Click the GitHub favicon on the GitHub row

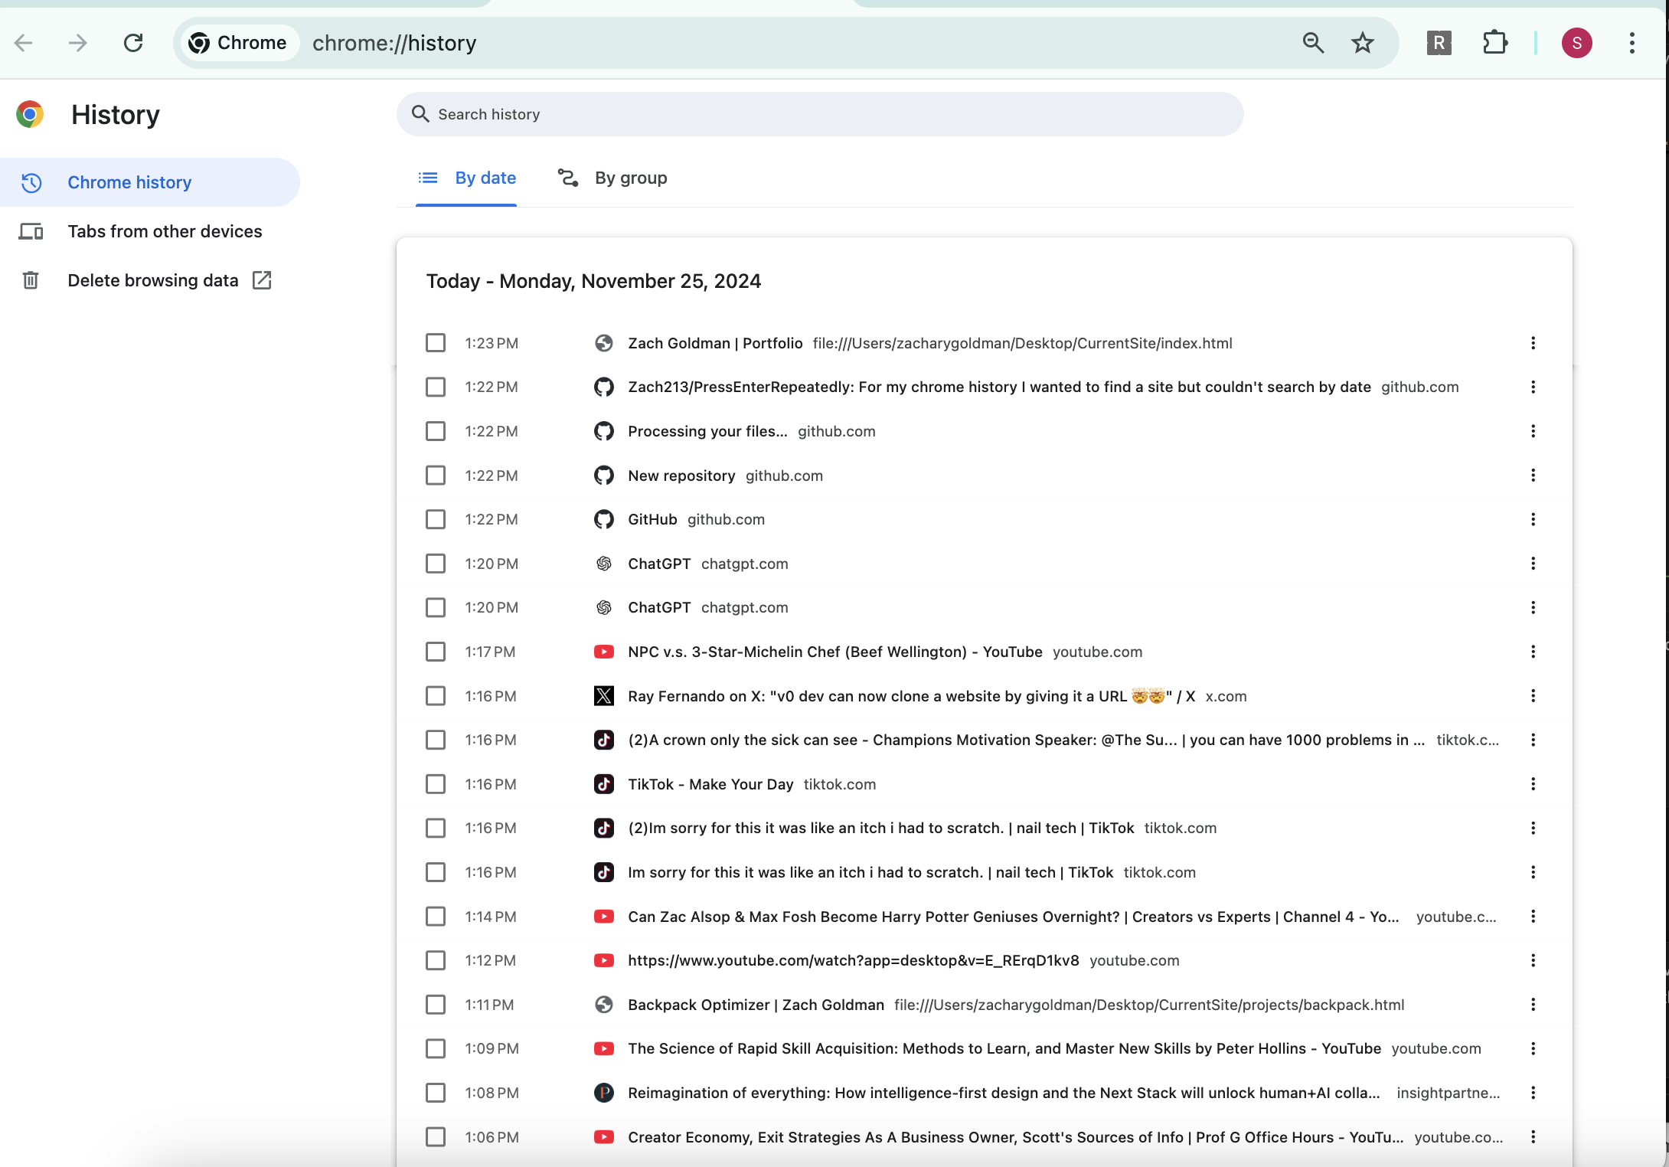604,519
